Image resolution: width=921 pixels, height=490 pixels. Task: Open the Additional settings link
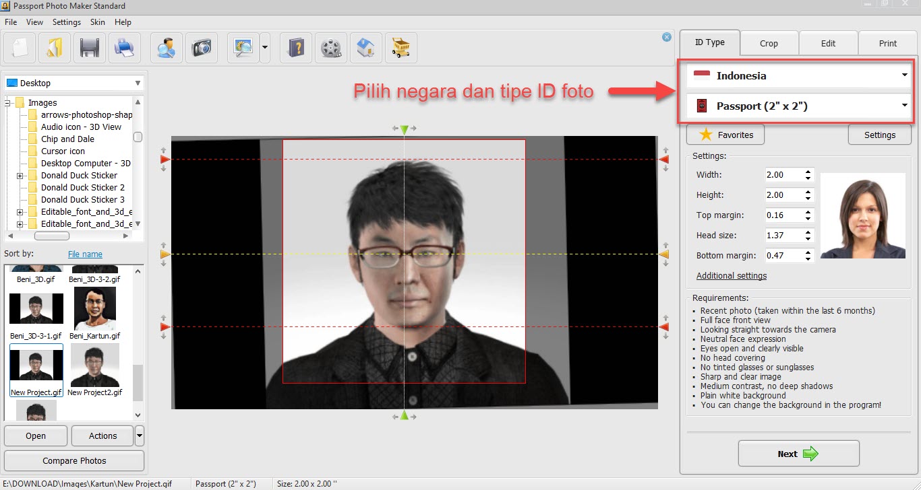732,276
